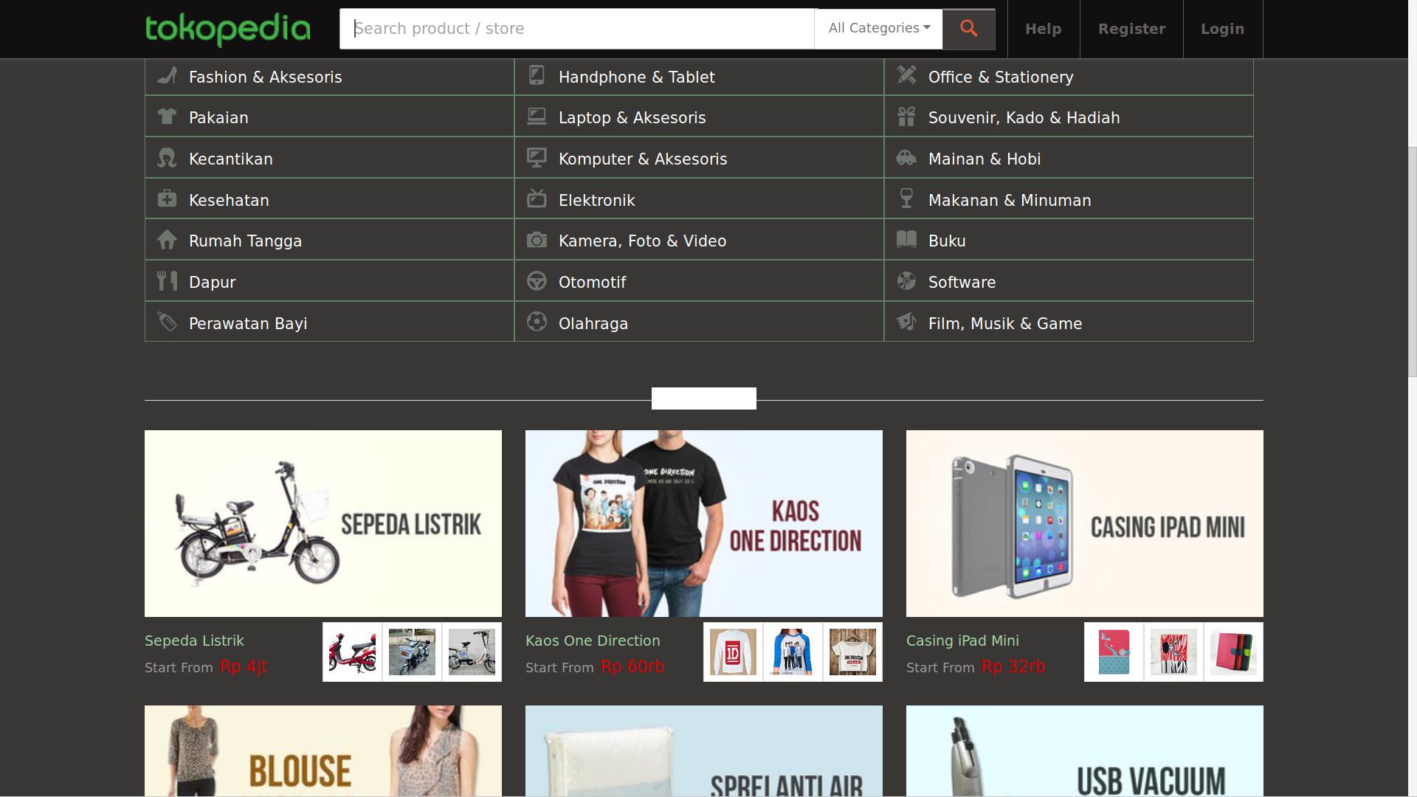Click the Office & Stationery pencil-ruler icon
Image resolution: width=1417 pixels, height=797 pixels.
(907, 75)
